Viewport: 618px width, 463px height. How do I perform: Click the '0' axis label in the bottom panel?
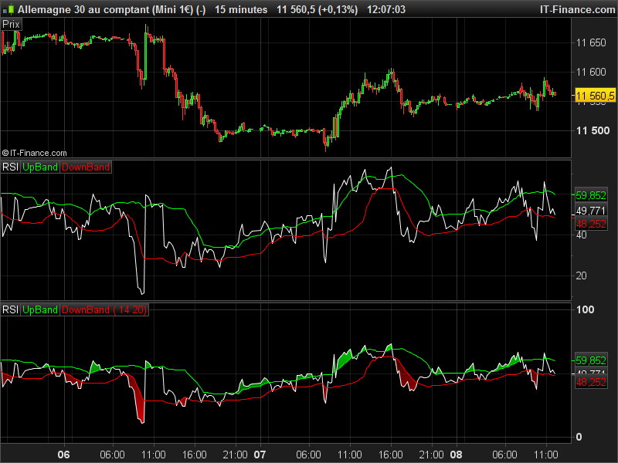tap(579, 437)
